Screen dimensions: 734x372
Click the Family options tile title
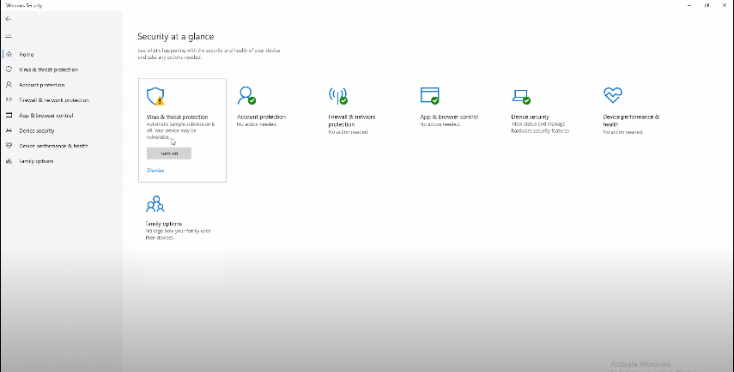point(164,224)
